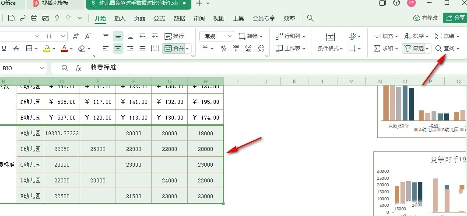Toggle center horizontal alignment
The height and width of the screenshot is (216, 467).
(x=118, y=48)
